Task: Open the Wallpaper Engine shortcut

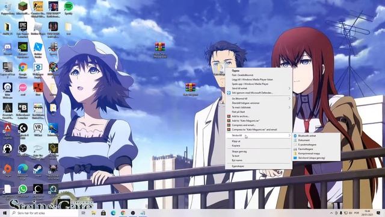Action: (38, 70)
